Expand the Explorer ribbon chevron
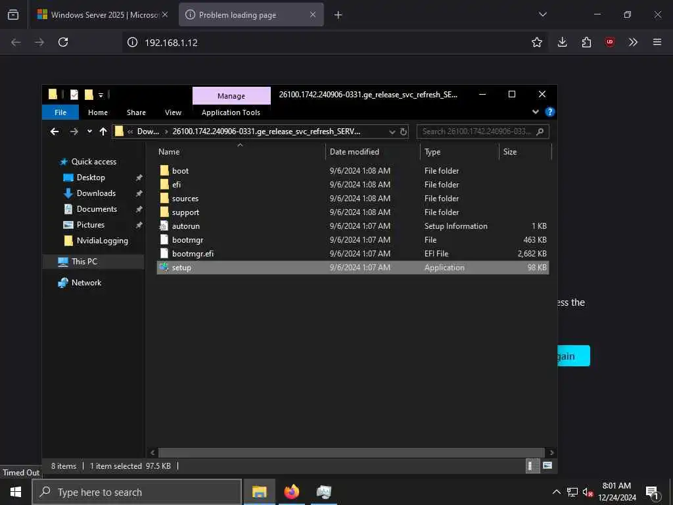Screen dimensions: 673x505 tap(535, 112)
